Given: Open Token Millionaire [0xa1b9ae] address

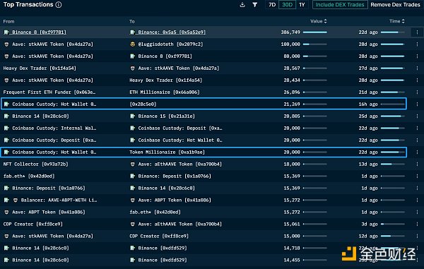Looking at the screenshot, I should click(167, 152).
